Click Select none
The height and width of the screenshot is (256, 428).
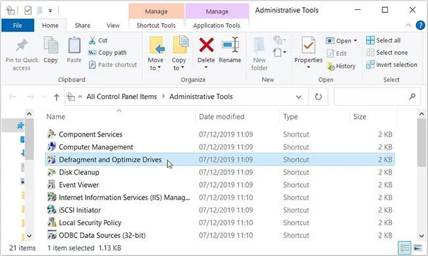click(387, 53)
